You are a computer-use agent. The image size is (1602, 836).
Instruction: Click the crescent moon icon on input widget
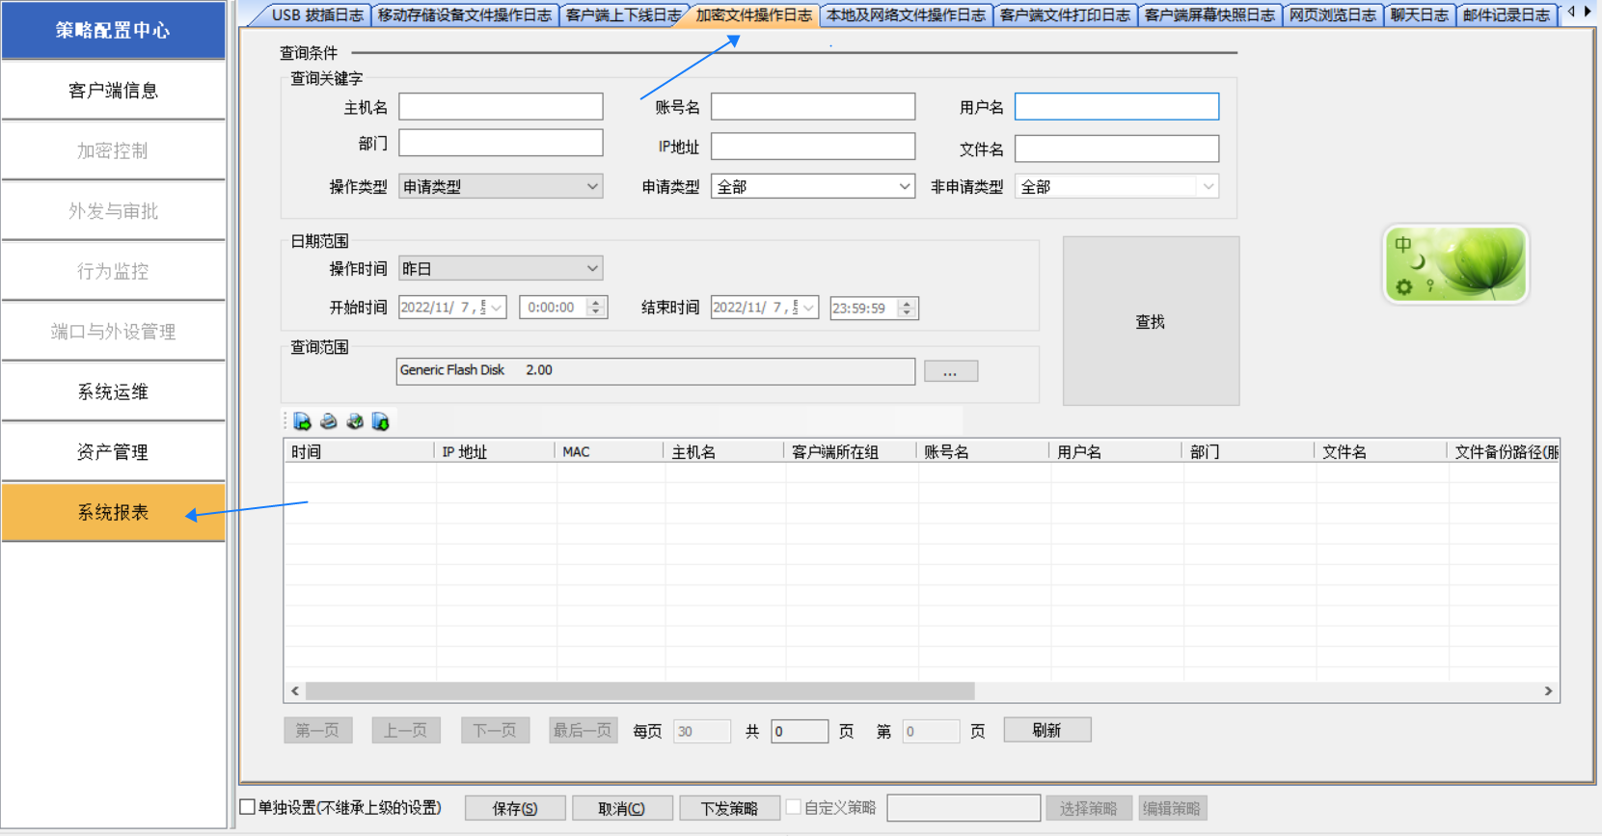1418,262
